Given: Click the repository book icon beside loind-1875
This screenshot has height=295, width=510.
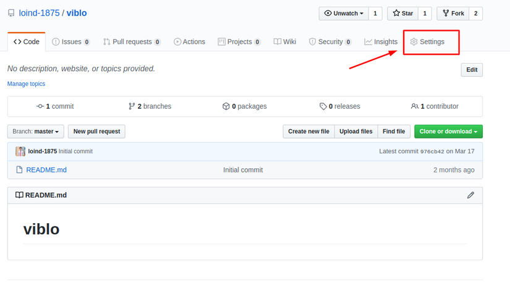Looking at the screenshot, I should point(11,14).
